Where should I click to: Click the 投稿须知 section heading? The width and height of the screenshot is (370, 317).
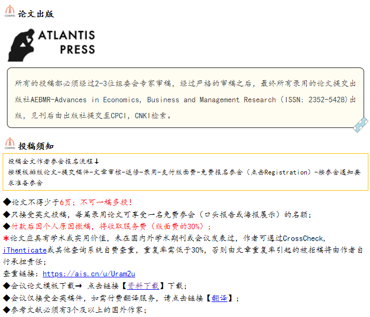click(36, 146)
